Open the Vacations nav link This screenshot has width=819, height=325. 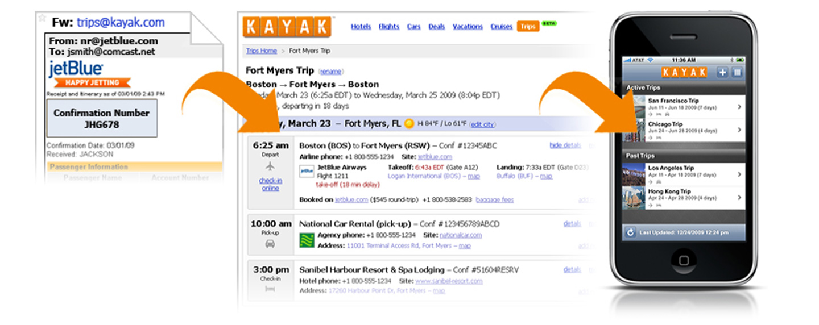(468, 27)
